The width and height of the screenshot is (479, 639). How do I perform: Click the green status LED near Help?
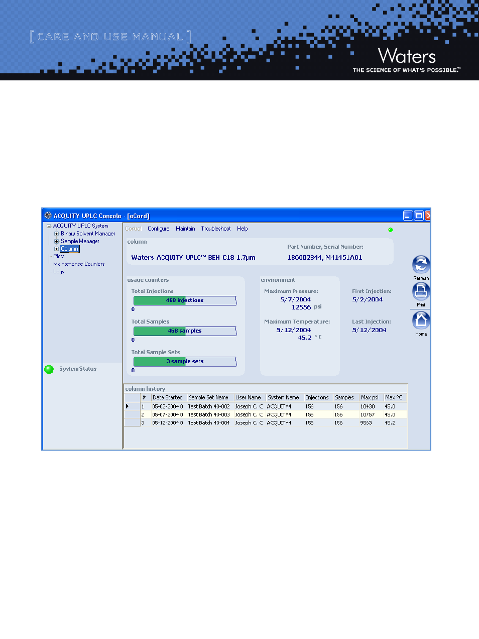391,230
